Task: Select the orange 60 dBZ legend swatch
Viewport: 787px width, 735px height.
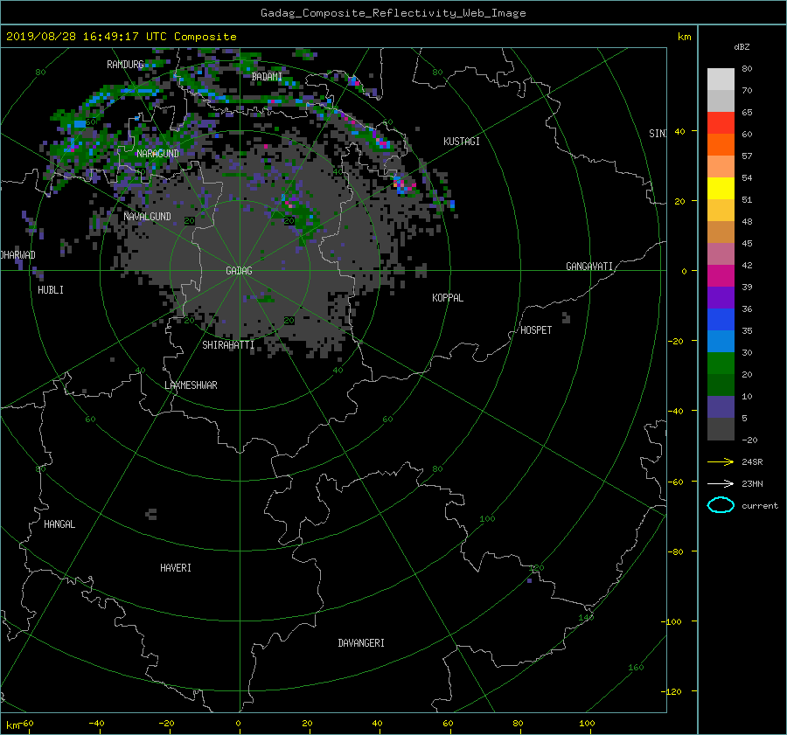Action: point(721,144)
